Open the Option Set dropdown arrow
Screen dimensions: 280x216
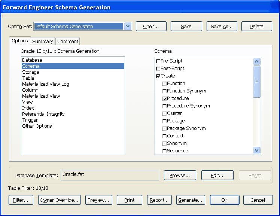click(128, 26)
